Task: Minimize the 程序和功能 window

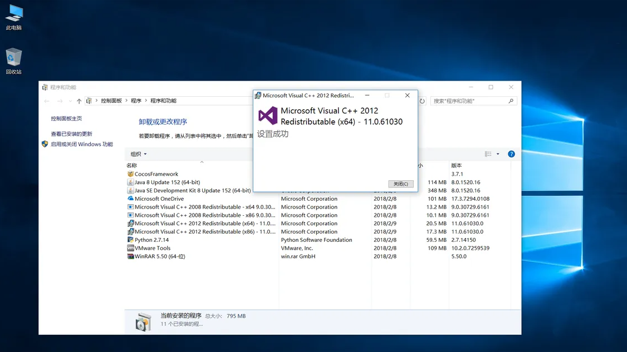Action: (471, 87)
